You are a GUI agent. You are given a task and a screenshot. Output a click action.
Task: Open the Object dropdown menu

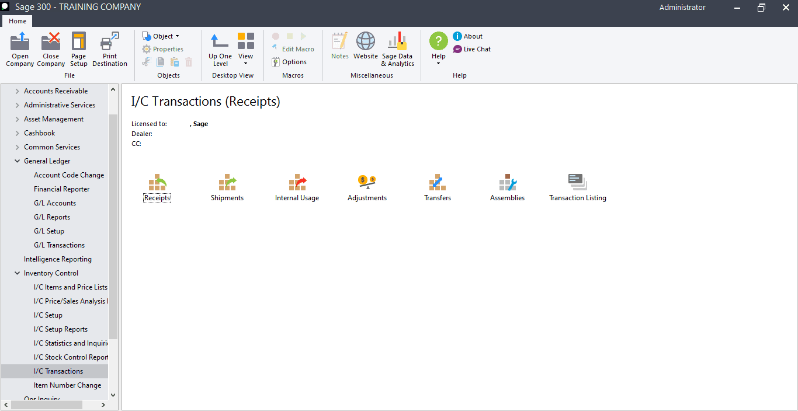pos(161,36)
